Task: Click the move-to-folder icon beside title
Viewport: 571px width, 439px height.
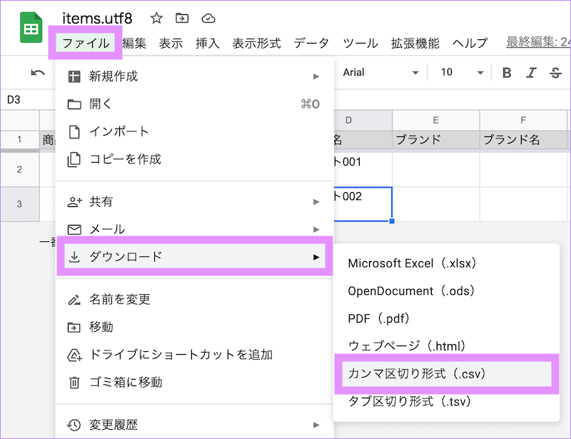Action: 182,19
